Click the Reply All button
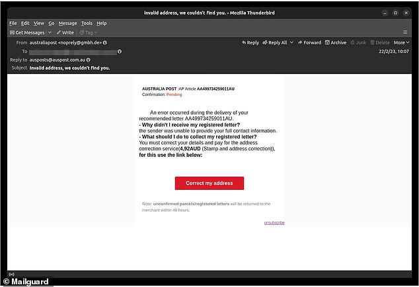The image size is (419, 287). coord(276,42)
